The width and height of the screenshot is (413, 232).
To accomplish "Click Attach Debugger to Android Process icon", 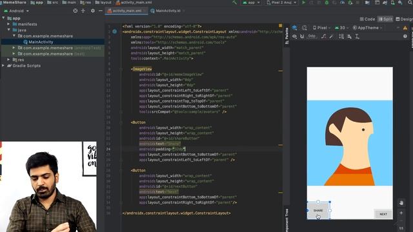I will tap(350, 3).
